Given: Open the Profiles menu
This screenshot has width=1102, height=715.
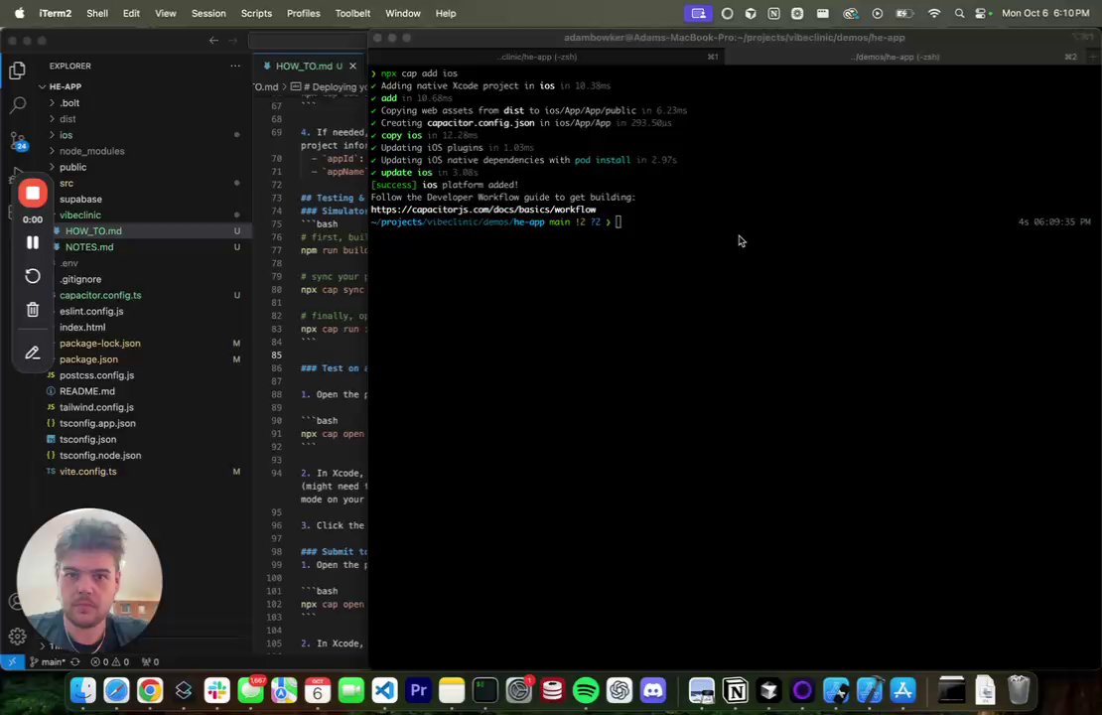Looking at the screenshot, I should (303, 13).
